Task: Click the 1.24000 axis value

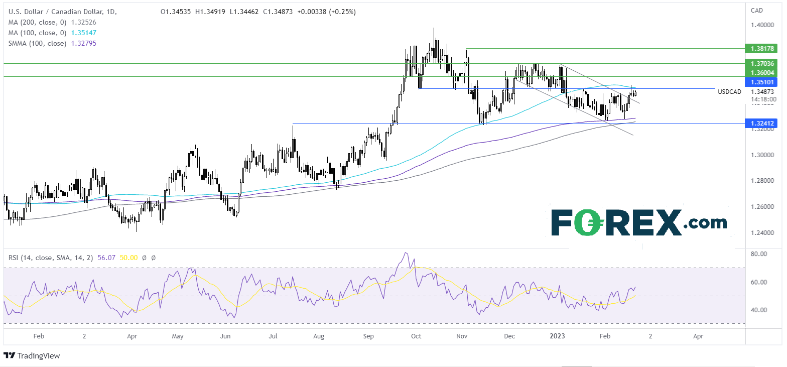Action: pyautogui.click(x=763, y=233)
